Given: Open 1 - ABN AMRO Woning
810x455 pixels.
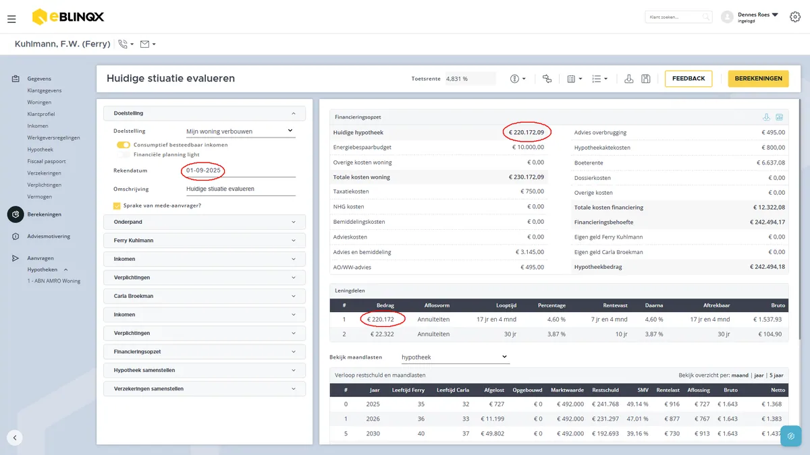Looking at the screenshot, I should pyautogui.click(x=53, y=281).
